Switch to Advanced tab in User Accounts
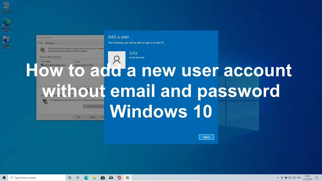The width and height of the screenshot is (322, 181). [x=50, y=43]
